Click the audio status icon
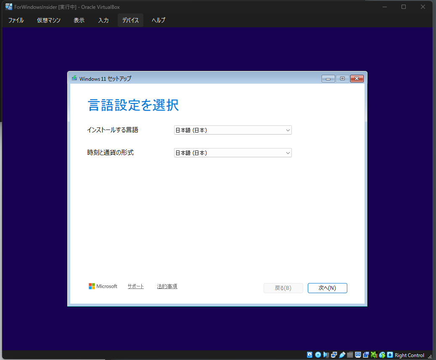Image resolution: width=436 pixels, height=360 pixels. (326, 355)
